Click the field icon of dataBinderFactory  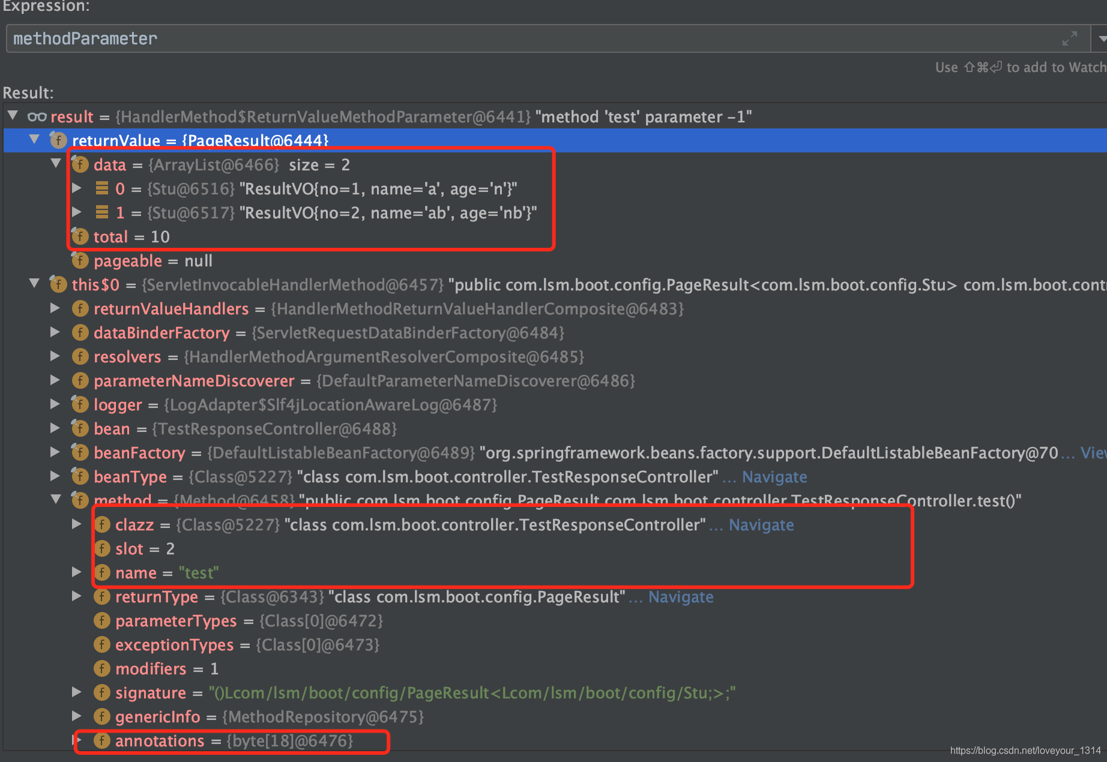click(x=80, y=332)
